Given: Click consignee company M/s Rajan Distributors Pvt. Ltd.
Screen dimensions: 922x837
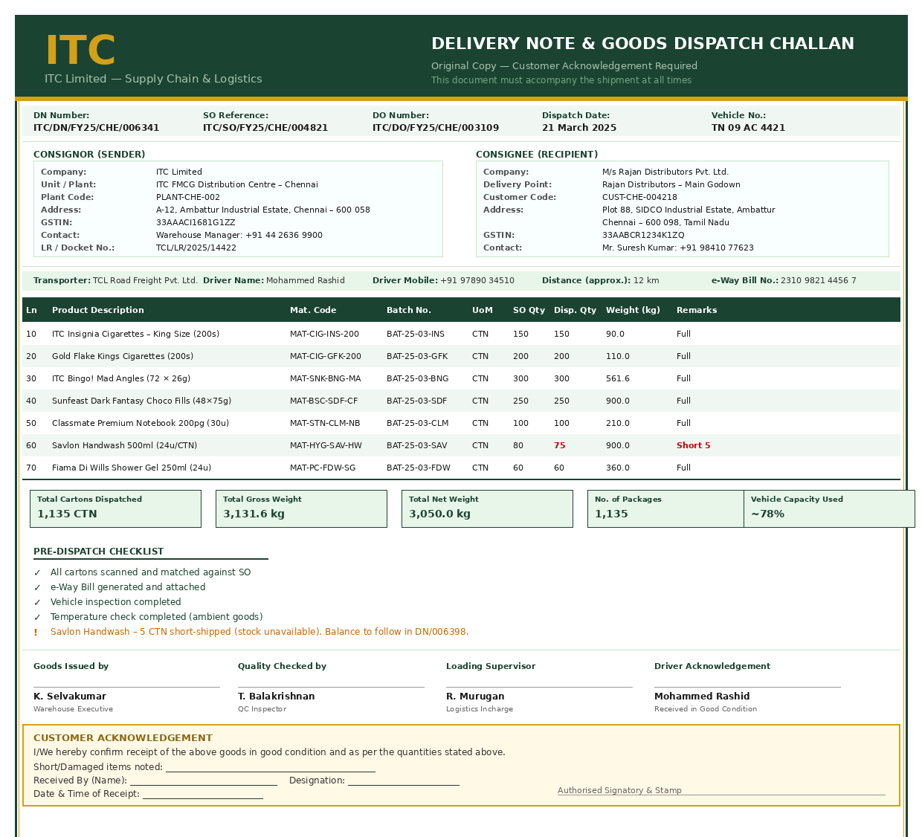Looking at the screenshot, I should click(x=665, y=172).
